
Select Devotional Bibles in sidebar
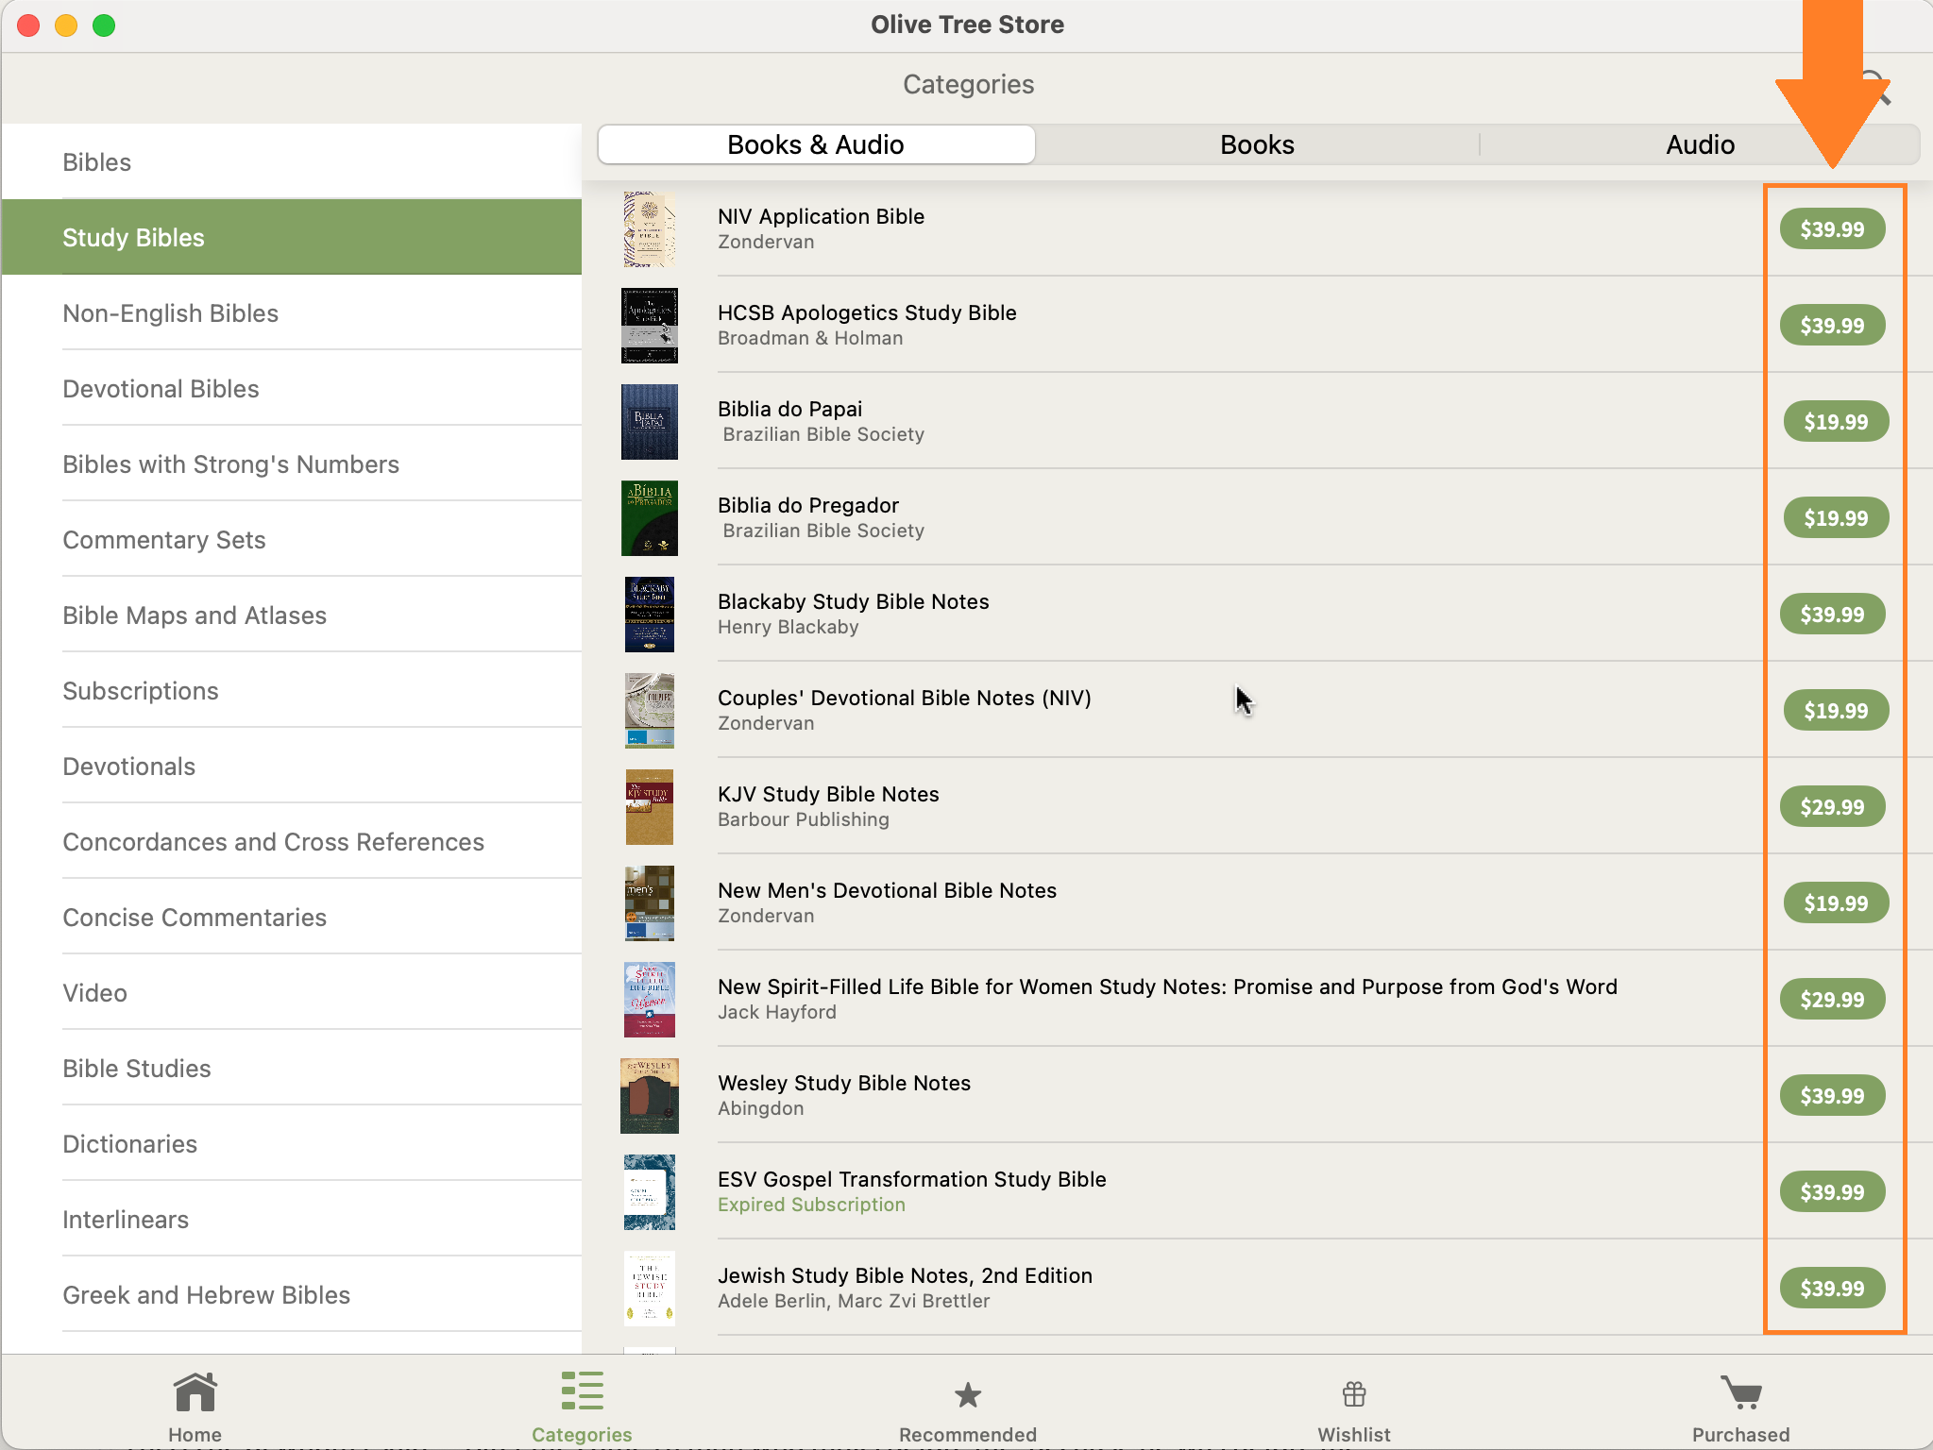point(161,389)
